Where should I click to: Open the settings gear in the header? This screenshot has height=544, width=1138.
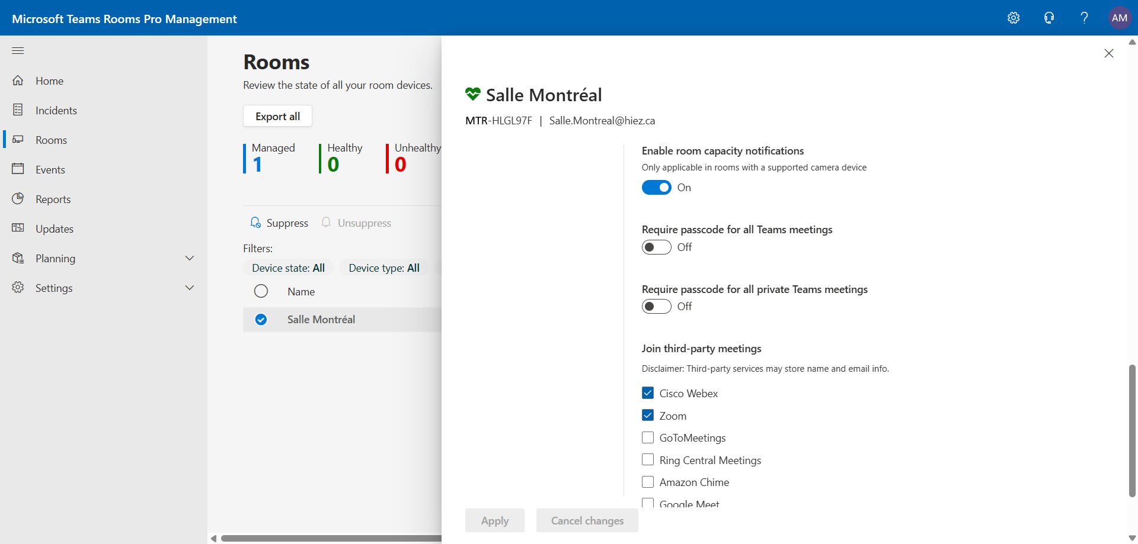click(1014, 18)
